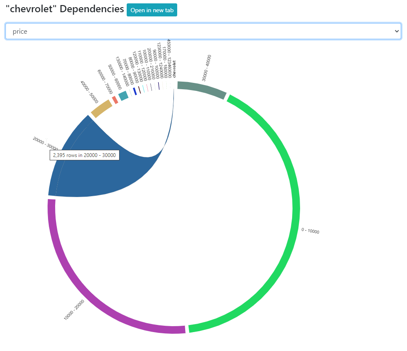Click the "50000 - 60000" text label
The height and width of the screenshot is (351, 407).
coord(114,77)
